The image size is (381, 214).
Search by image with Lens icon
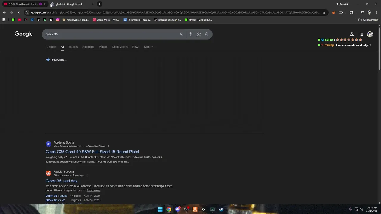(x=199, y=34)
